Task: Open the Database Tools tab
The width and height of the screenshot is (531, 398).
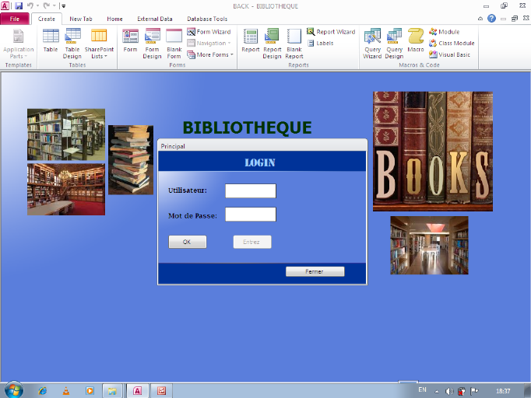Action: 207,19
